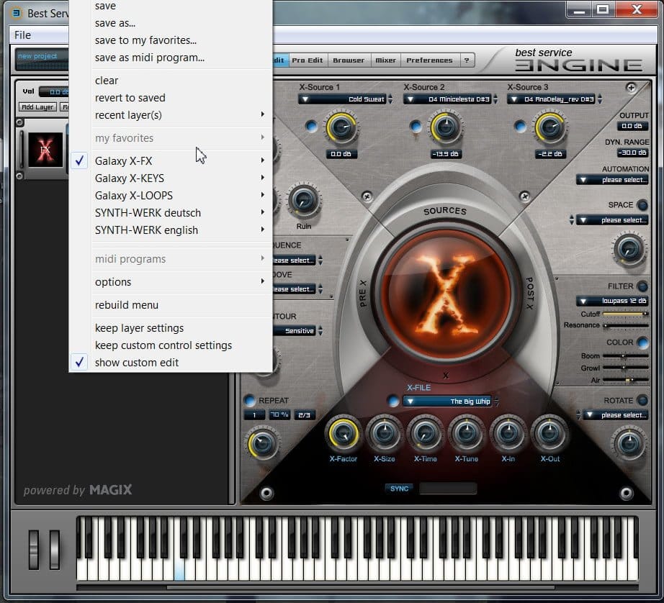
Task: Click the X-Tune knob
Action: point(467,433)
